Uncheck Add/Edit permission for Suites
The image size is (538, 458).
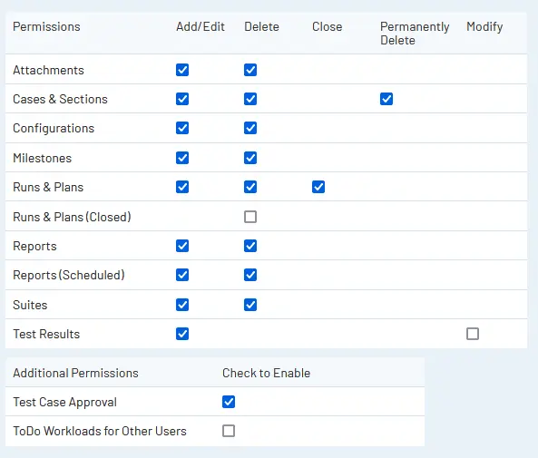(x=182, y=305)
